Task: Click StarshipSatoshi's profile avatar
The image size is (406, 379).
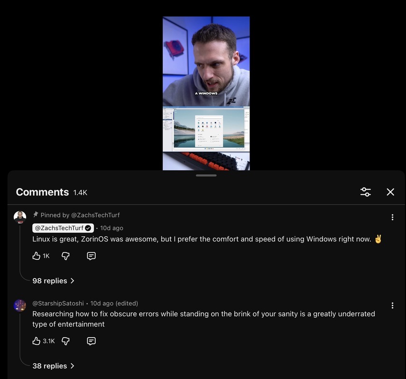Action: tap(20, 306)
